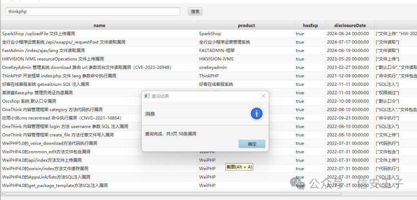Click the 全行业小程序运营管理系统 product cell
This screenshot has width=417, height=200.
click(246, 42)
